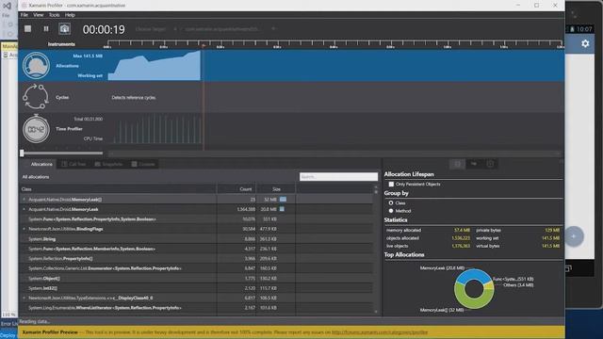
Task: Select the WhereListIterator PropertyInfo row
Action: pyautogui.click(x=196, y=308)
